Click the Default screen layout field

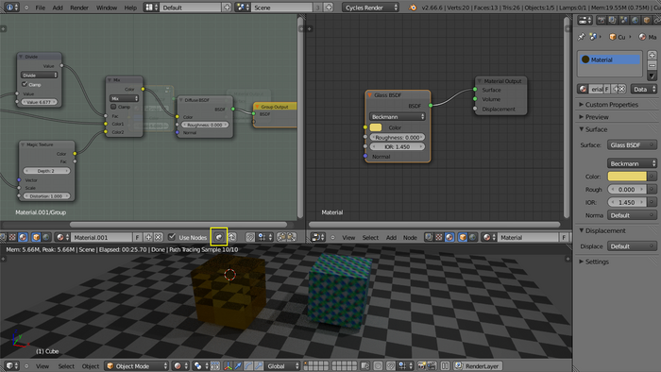191,8
